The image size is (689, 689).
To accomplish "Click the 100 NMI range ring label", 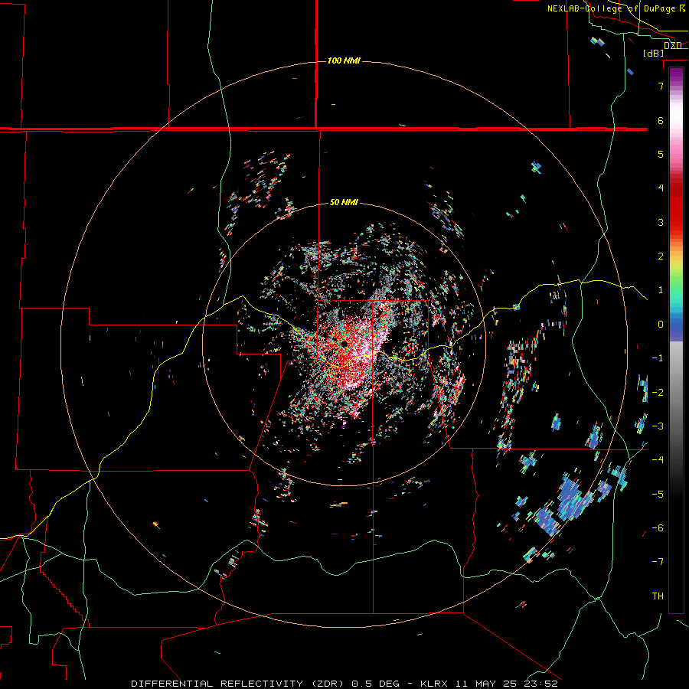I will click(x=344, y=60).
